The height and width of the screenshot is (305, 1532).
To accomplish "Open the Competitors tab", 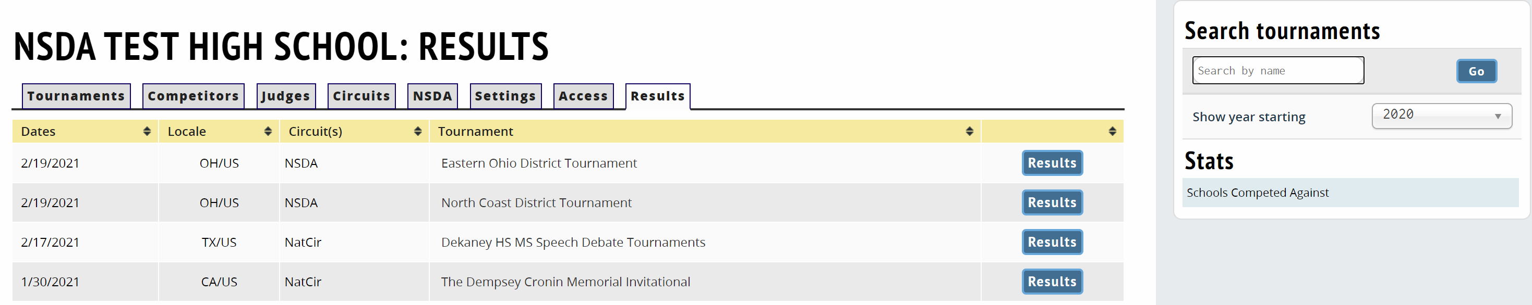I will coord(194,96).
